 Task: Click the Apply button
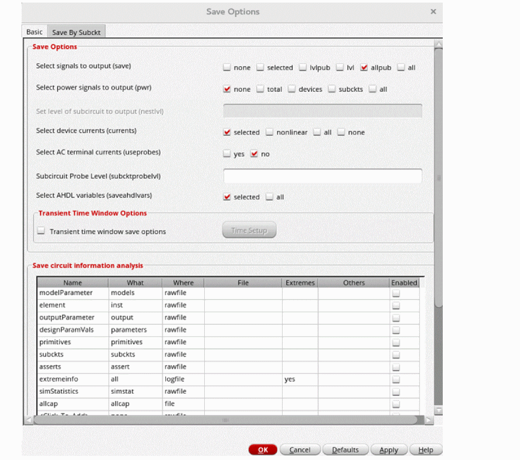(x=388, y=450)
